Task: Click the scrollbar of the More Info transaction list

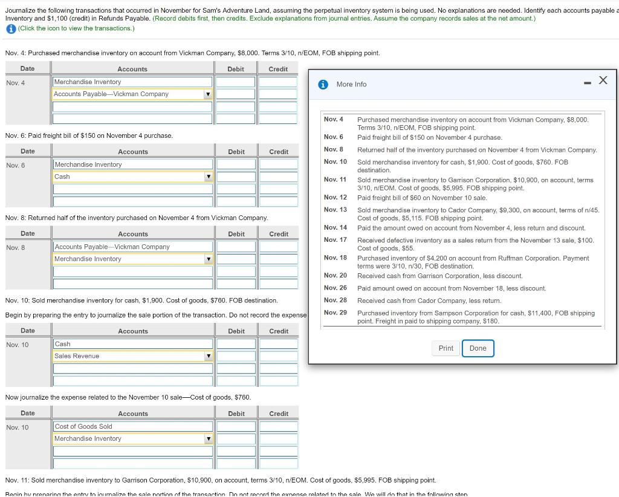Action: pyautogui.click(x=602, y=218)
